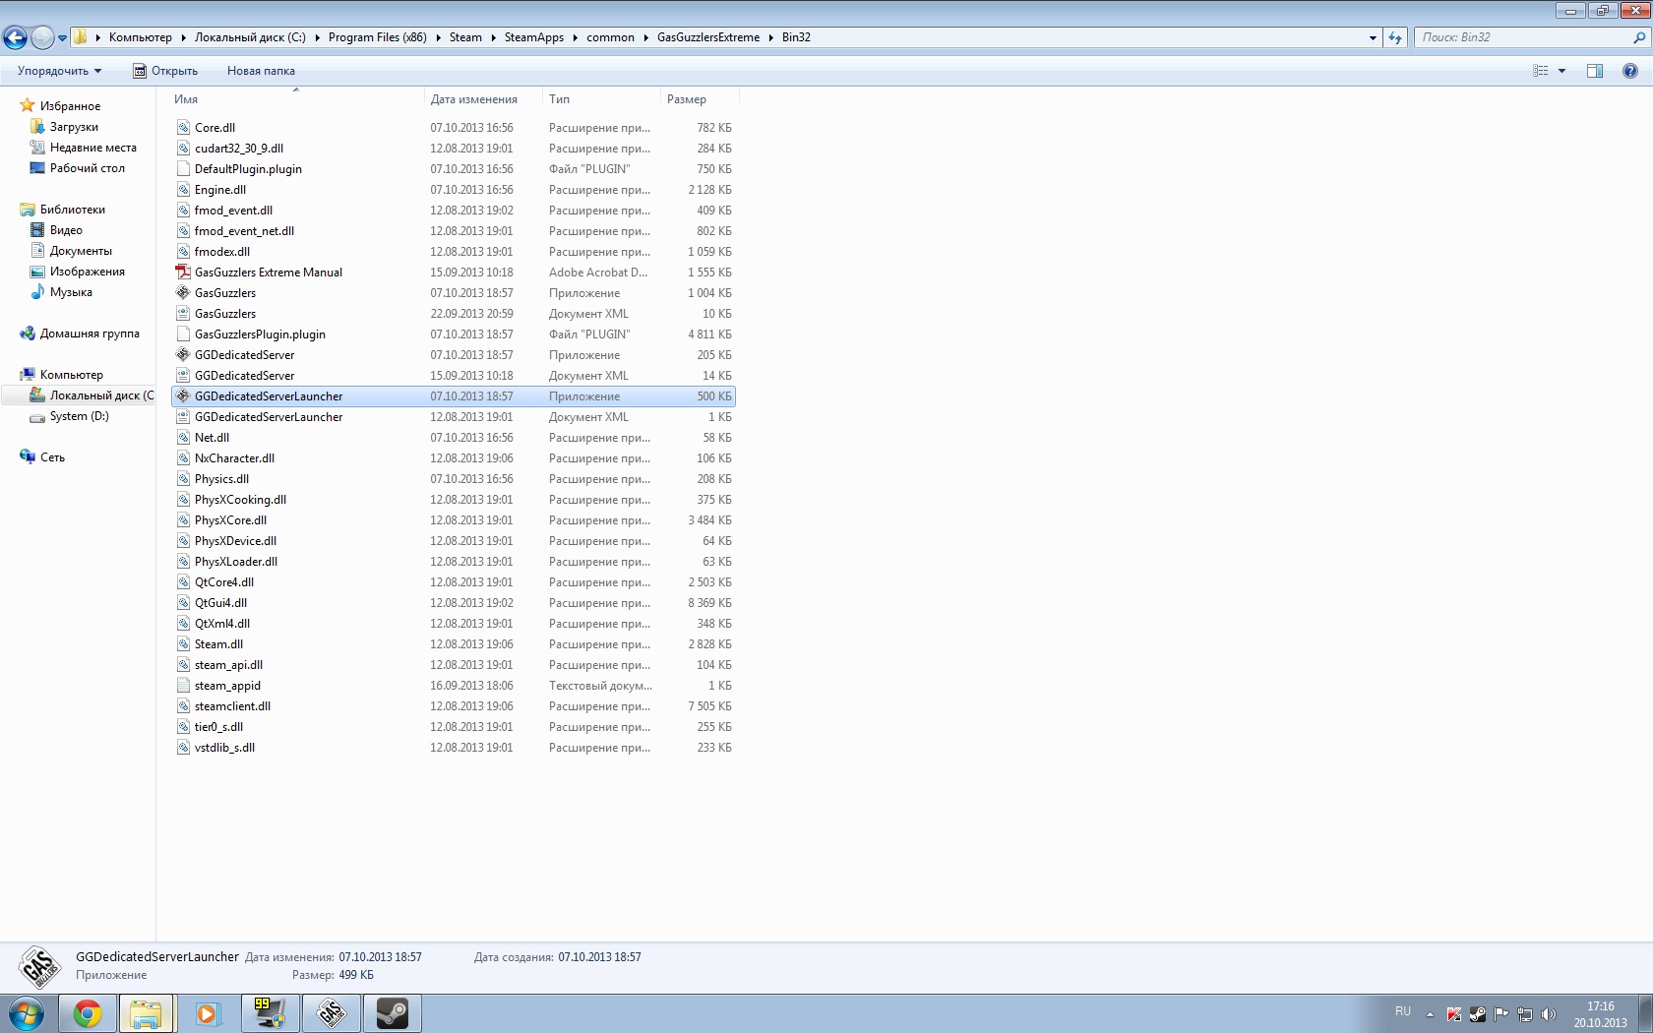
Task: Open Недавние места in the sidebar
Action: [x=92, y=148]
